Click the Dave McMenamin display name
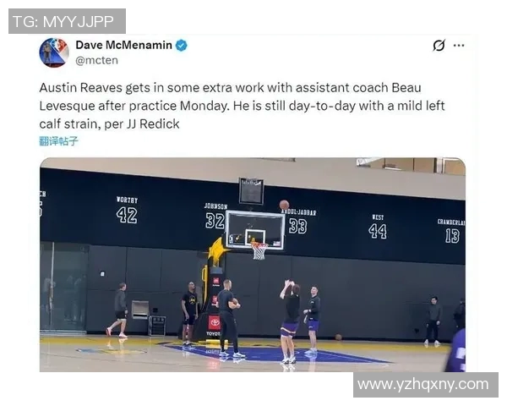The height and width of the screenshot is (406, 507). [x=124, y=45]
